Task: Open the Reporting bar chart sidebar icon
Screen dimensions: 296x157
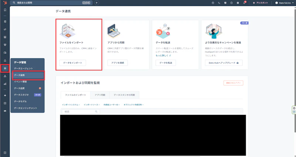Action: 5,84
